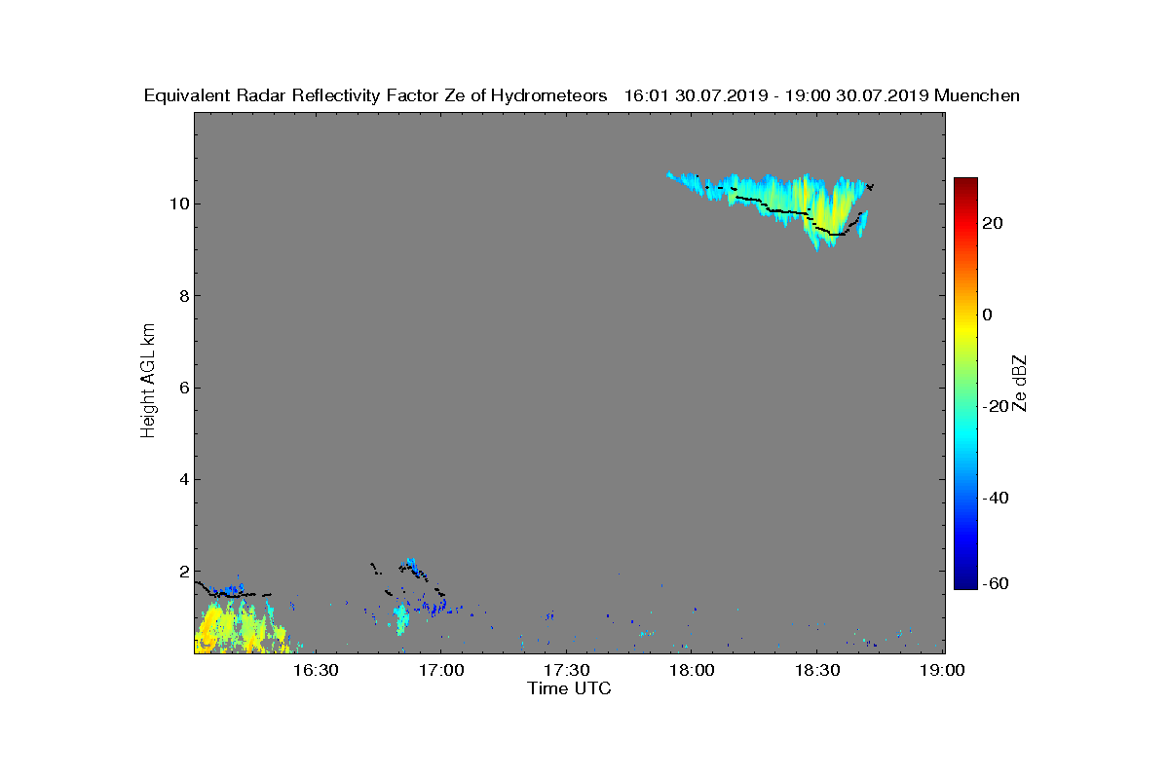Click the height tick label 8
The height and width of the screenshot is (779, 1169).
point(183,296)
